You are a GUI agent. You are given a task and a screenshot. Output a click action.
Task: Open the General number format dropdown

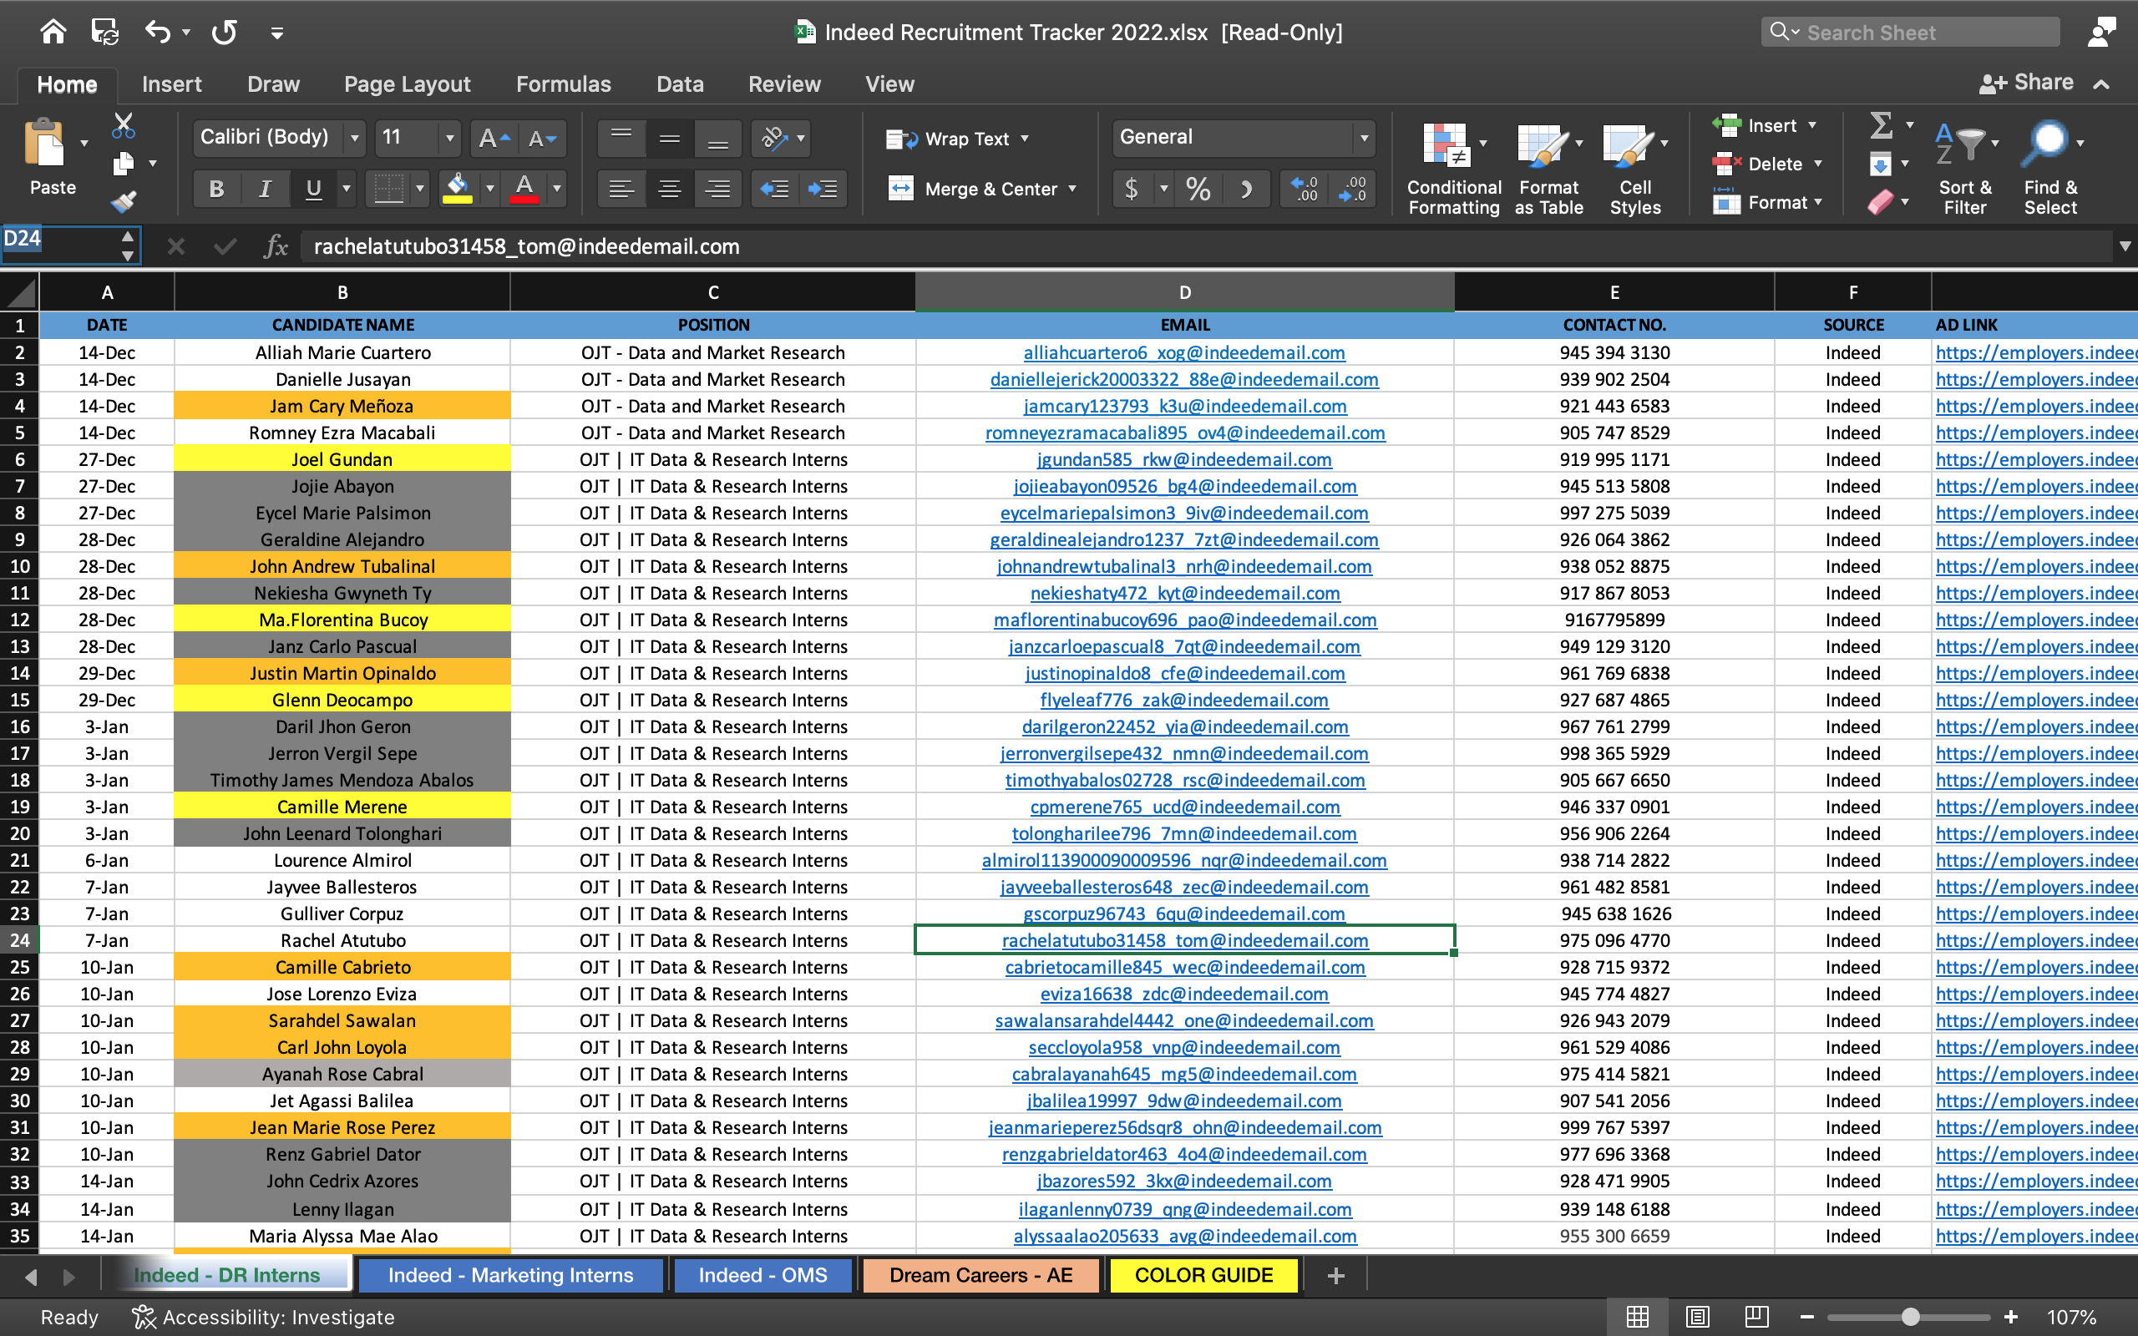[1364, 138]
